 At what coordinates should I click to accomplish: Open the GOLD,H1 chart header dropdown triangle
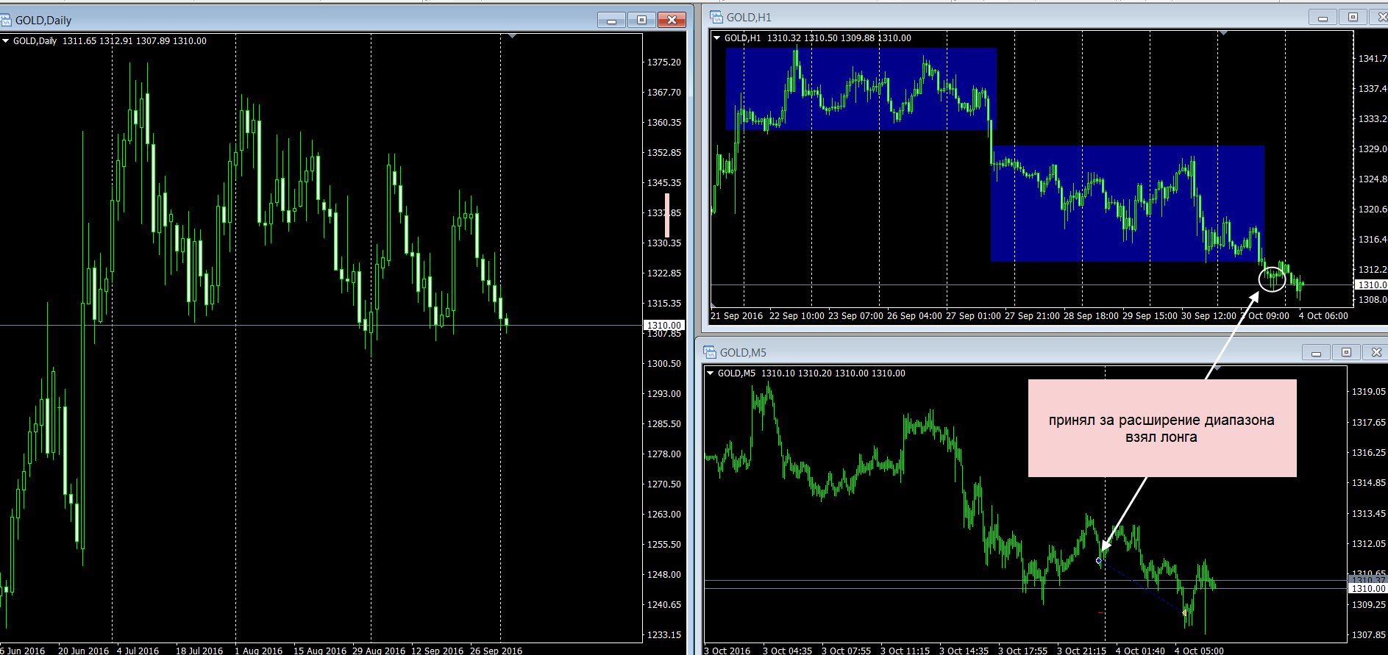(x=717, y=38)
